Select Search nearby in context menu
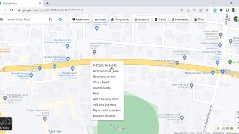 [107, 88]
